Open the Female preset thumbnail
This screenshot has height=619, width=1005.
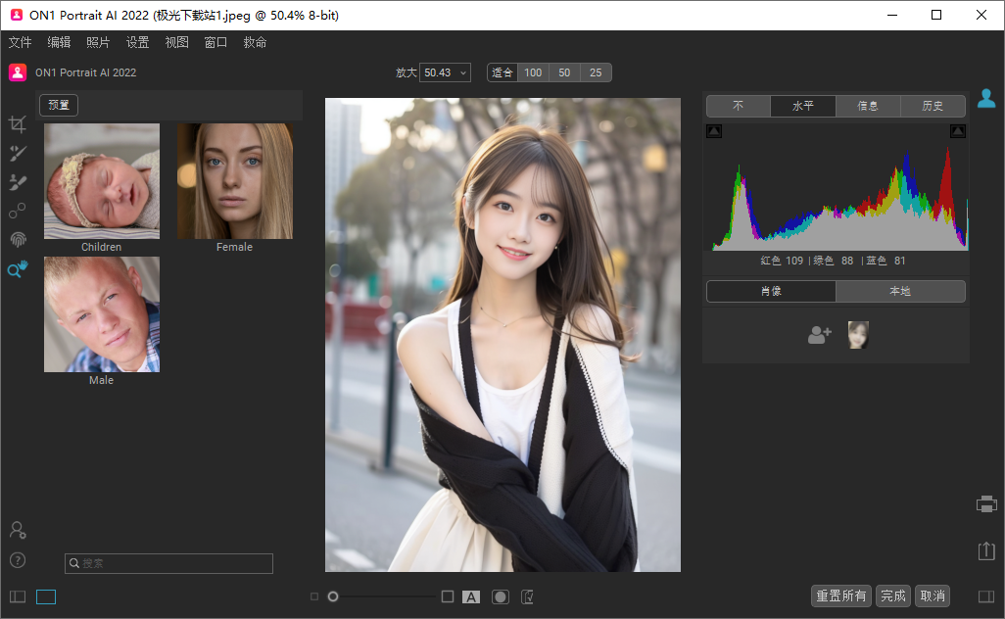pyautogui.click(x=234, y=181)
